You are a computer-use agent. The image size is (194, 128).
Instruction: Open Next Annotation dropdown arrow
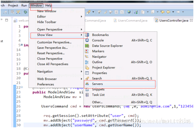(148, 12)
